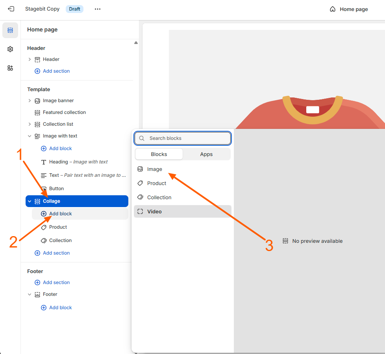Click the sidebar scroll up arrow
This screenshot has height=354, width=385.
click(136, 42)
